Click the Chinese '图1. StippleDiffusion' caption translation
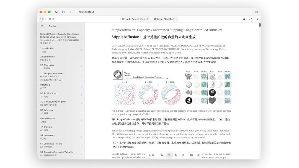299x168 pixels. click(x=171, y=121)
